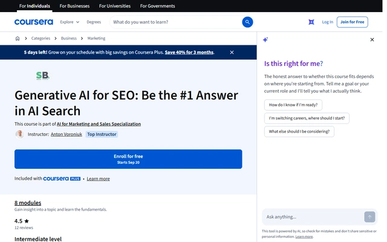Click the first breadcrumb chevron after home
This screenshot has height=242, width=387.
(25, 38)
